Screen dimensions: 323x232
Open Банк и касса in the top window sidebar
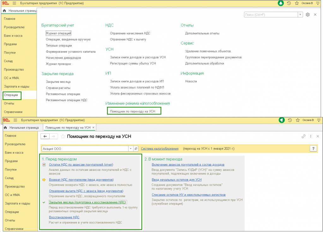[13, 36]
